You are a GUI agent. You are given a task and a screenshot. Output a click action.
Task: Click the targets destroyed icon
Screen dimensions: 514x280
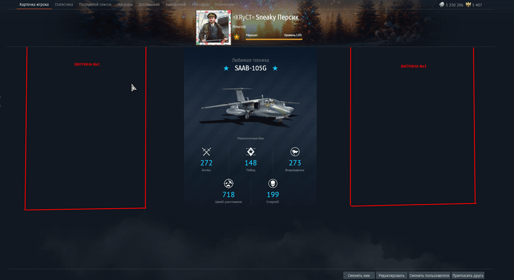tap(229, 184)
